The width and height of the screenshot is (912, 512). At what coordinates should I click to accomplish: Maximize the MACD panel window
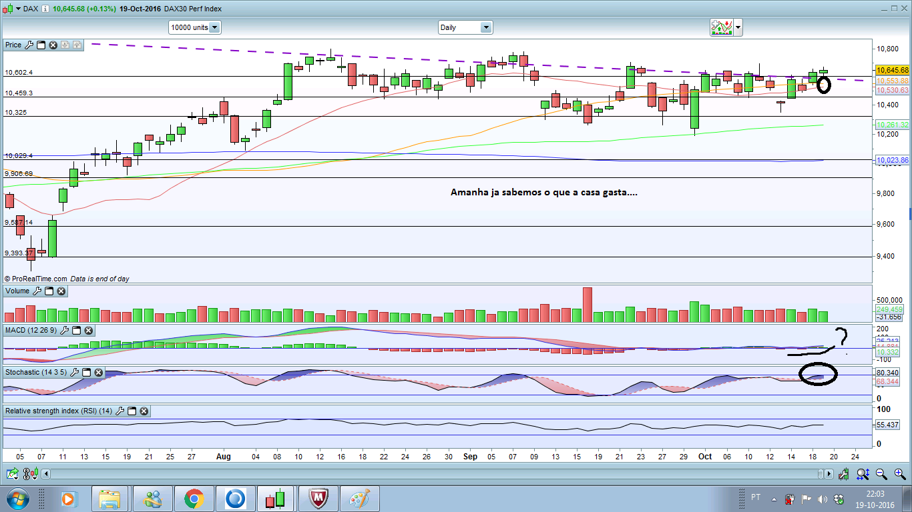[77, 331]
